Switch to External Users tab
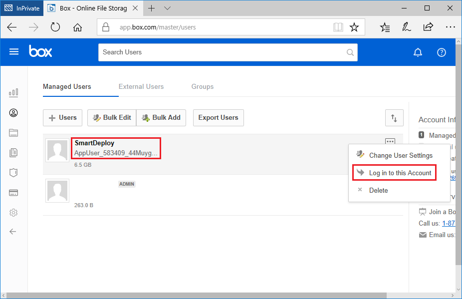 point(141,87)
